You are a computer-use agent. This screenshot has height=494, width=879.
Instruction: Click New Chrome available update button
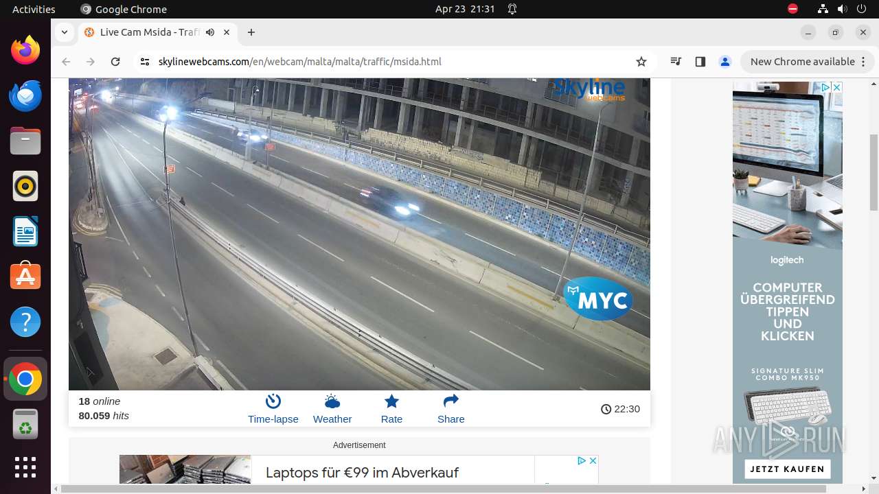click(x=808, y=62)
